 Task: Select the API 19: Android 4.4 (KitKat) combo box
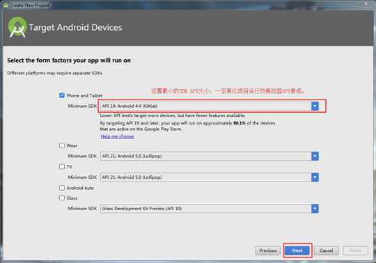point(210,106)
